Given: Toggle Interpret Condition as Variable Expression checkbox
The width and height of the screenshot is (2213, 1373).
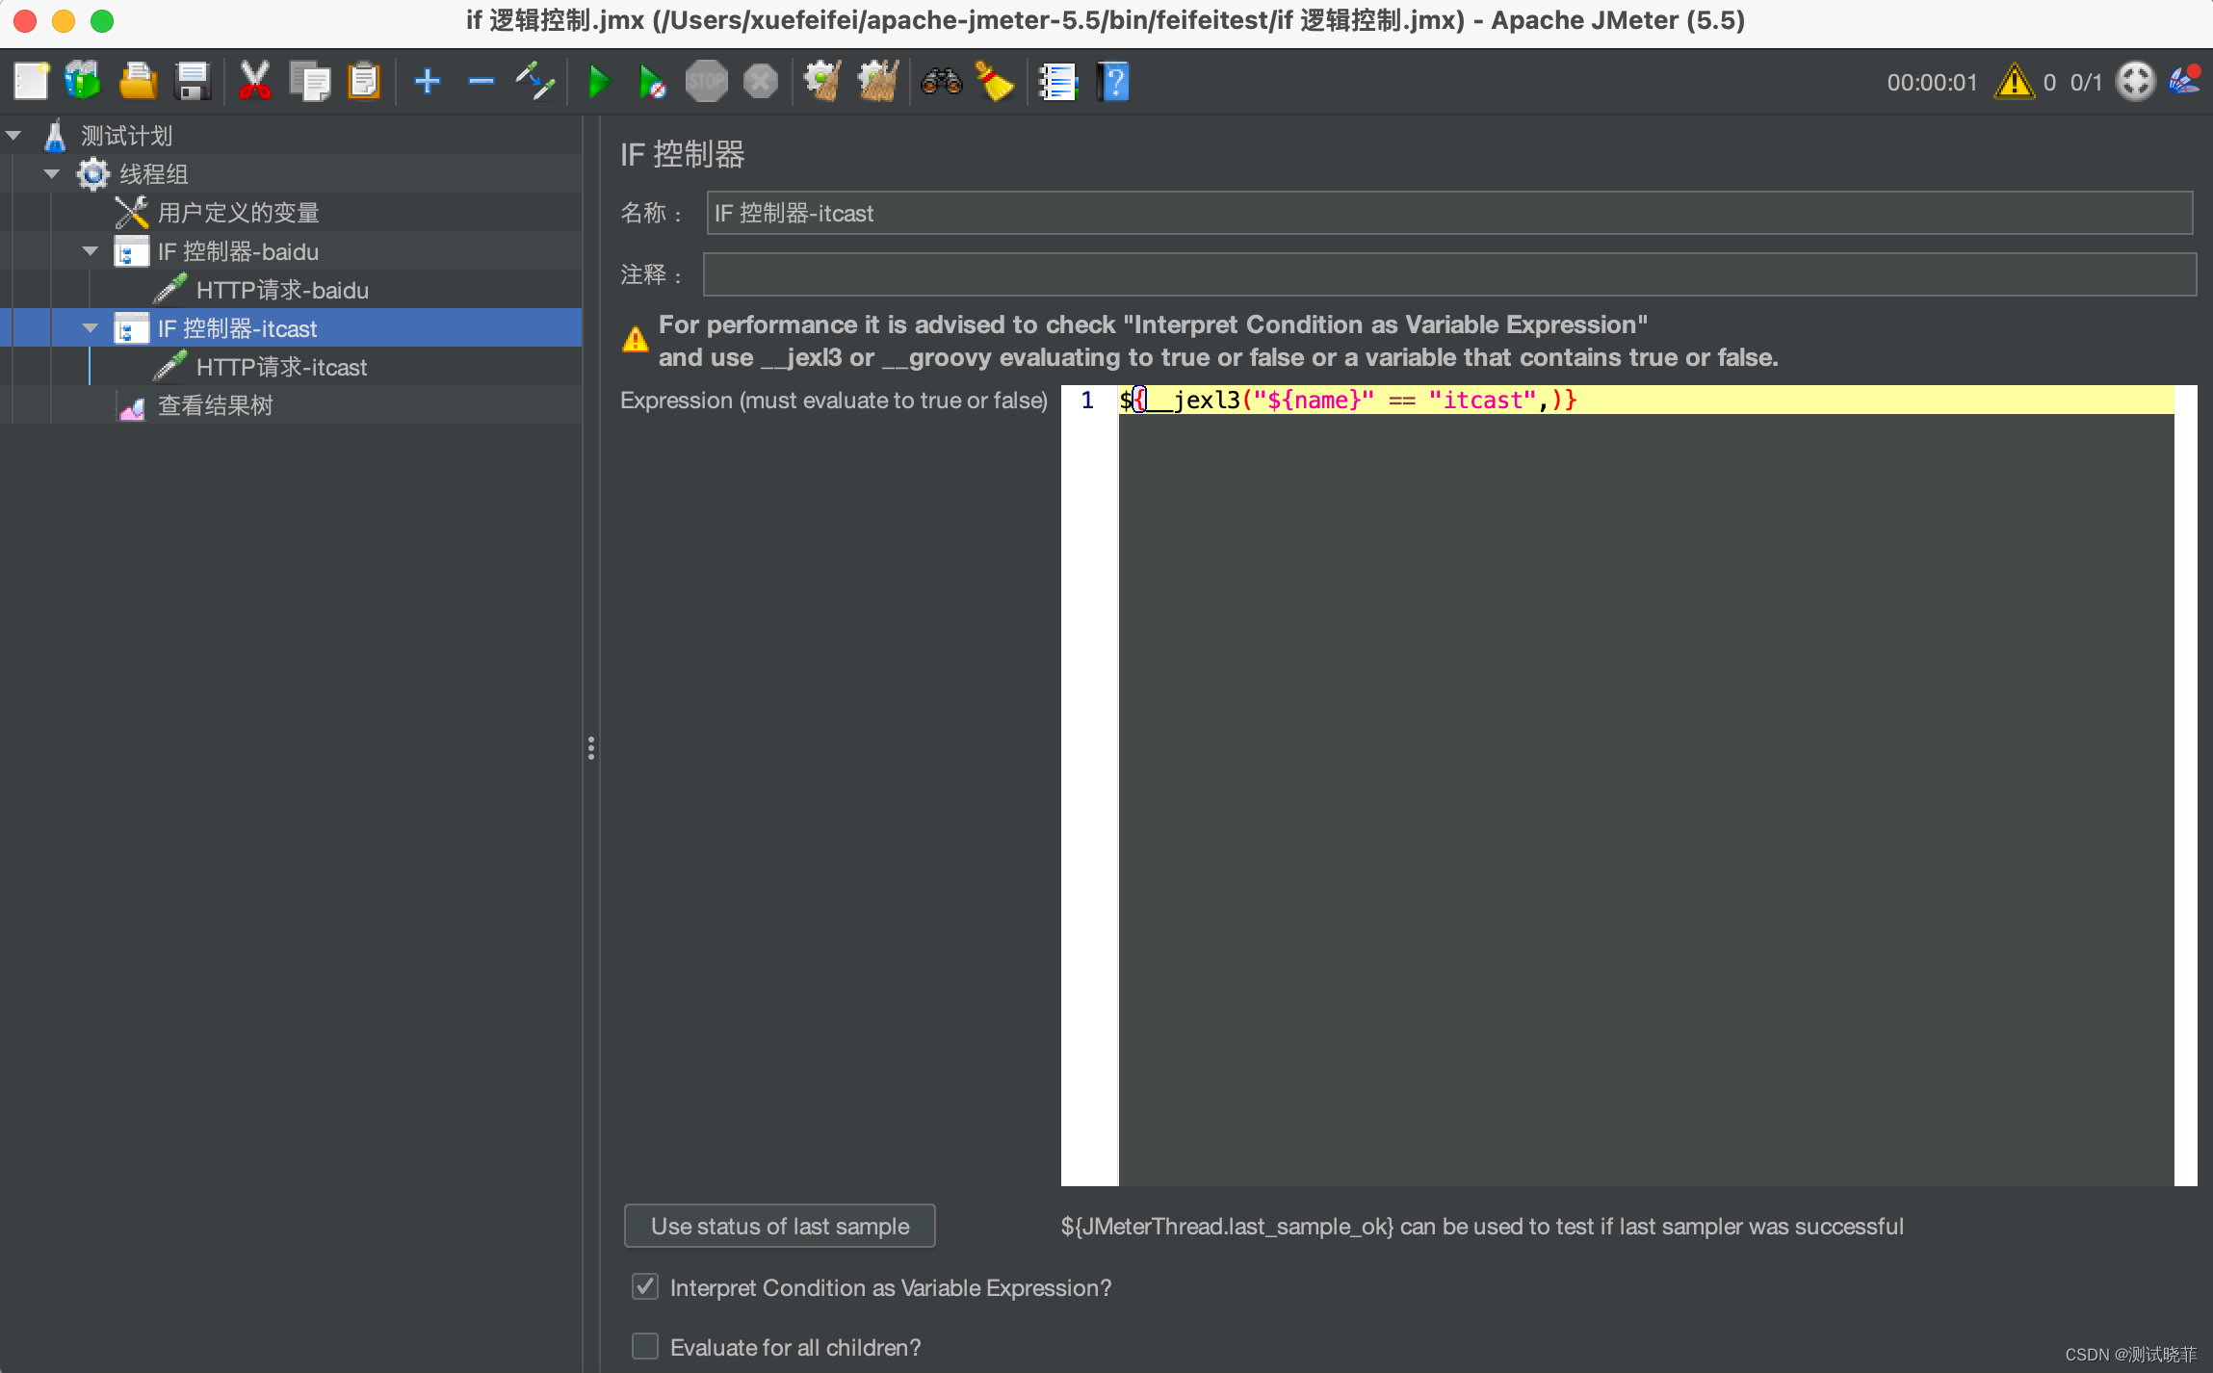Looking at the screenshot, I should 645,1287.
